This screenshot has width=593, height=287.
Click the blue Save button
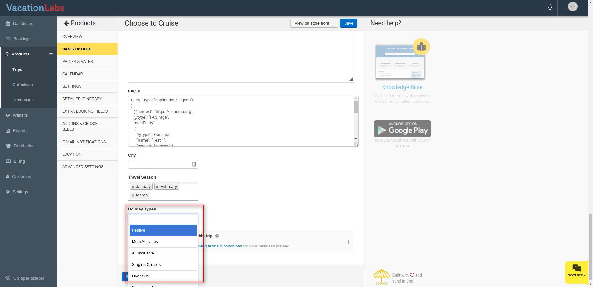(x=348, y=23)
